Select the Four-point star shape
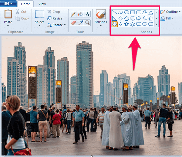Image resolution: width=182 pixels, height=157 pixels. (x=121, y=24)
